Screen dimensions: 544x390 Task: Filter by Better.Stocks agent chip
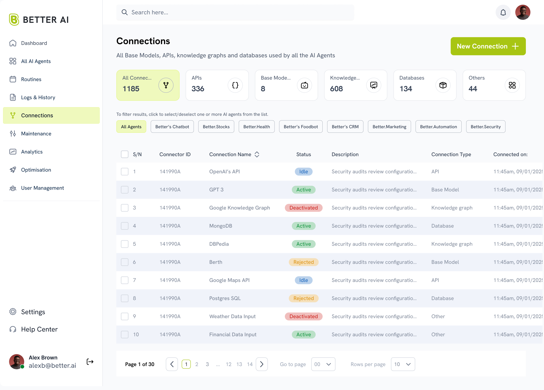coord(216,127)
